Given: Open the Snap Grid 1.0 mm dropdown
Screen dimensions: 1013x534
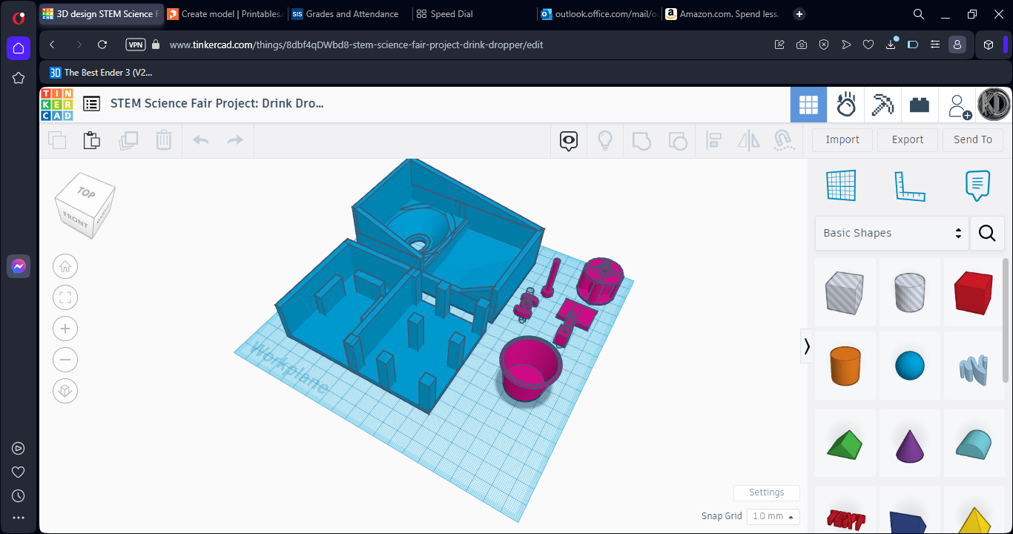Looking at the screenshot, I should [773, 516].
